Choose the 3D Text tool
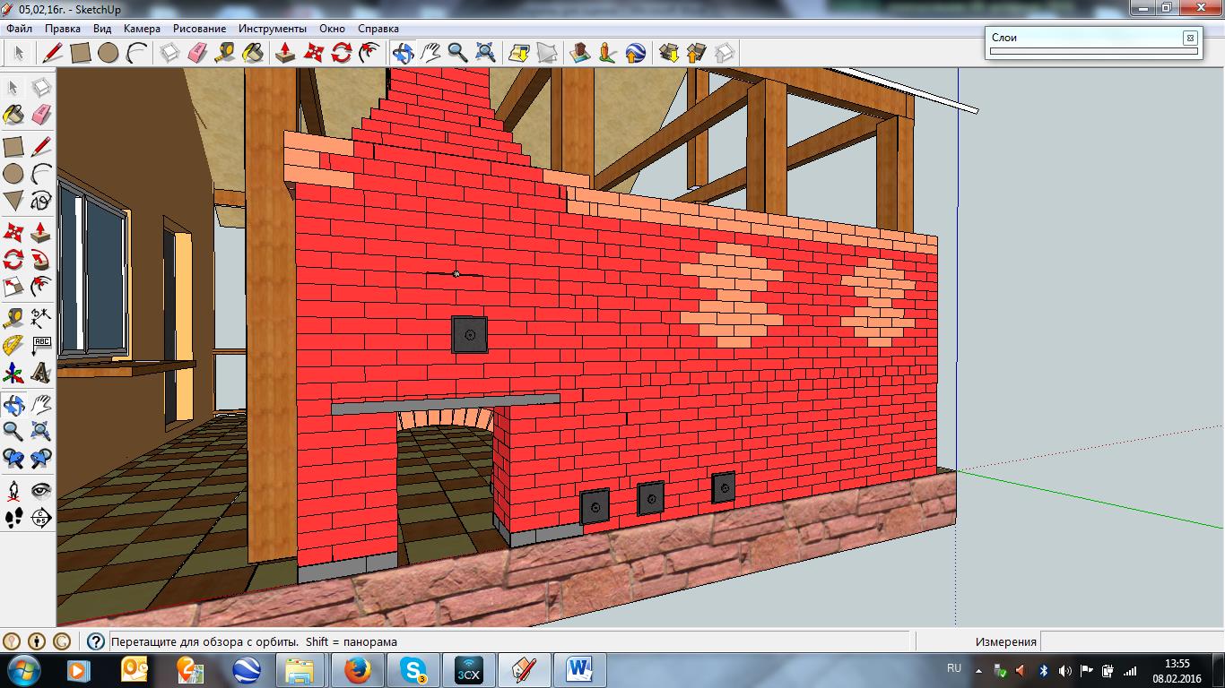This screenshot has width=1225, height=688. tap(41, 372)
